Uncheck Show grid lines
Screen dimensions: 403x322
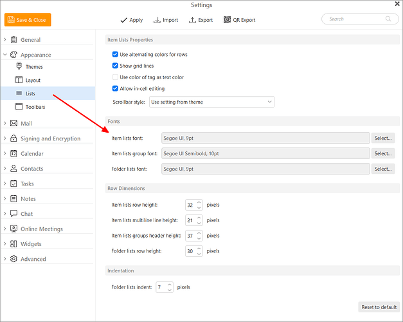click(115, 66)
